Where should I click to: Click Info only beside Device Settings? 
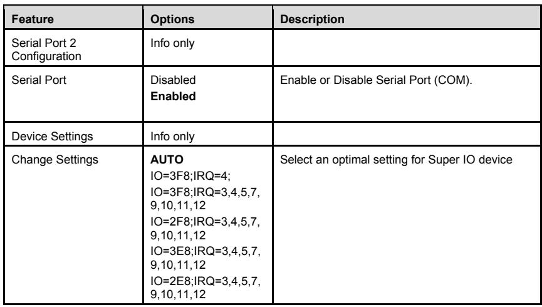coord(172,136)
